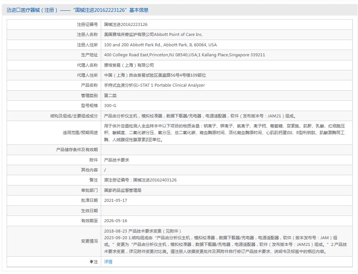Click the 批准日期 label cell
This screenshot has height=274, width=358.
tap(54, 200)
